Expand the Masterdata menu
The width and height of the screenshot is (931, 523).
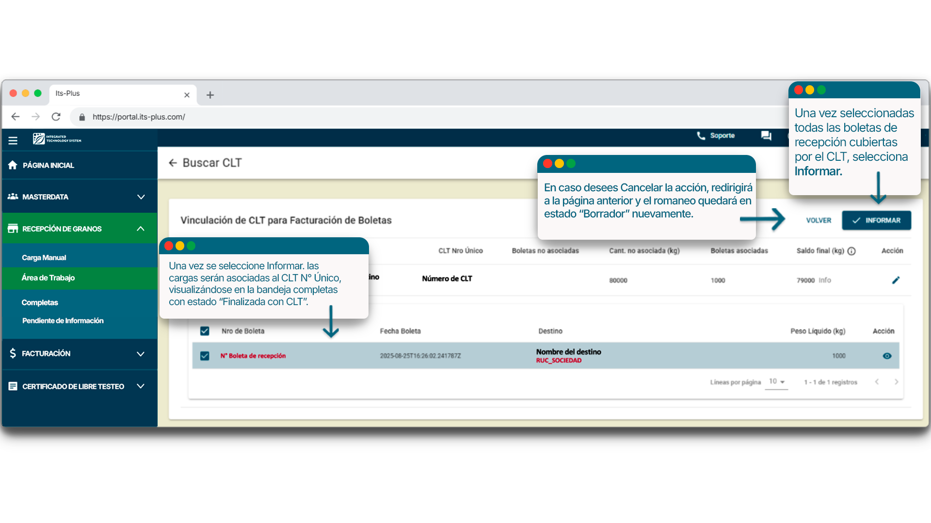click(x=141, y=197)
